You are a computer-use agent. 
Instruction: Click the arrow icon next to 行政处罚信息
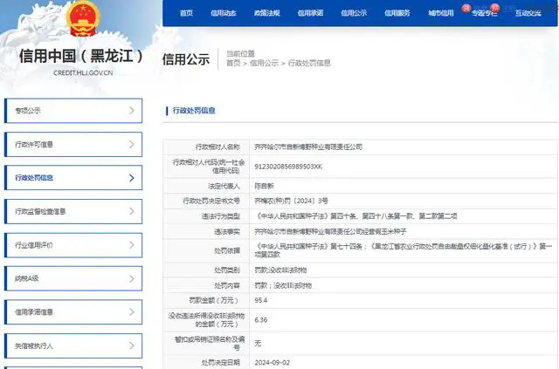click(131, 178)
